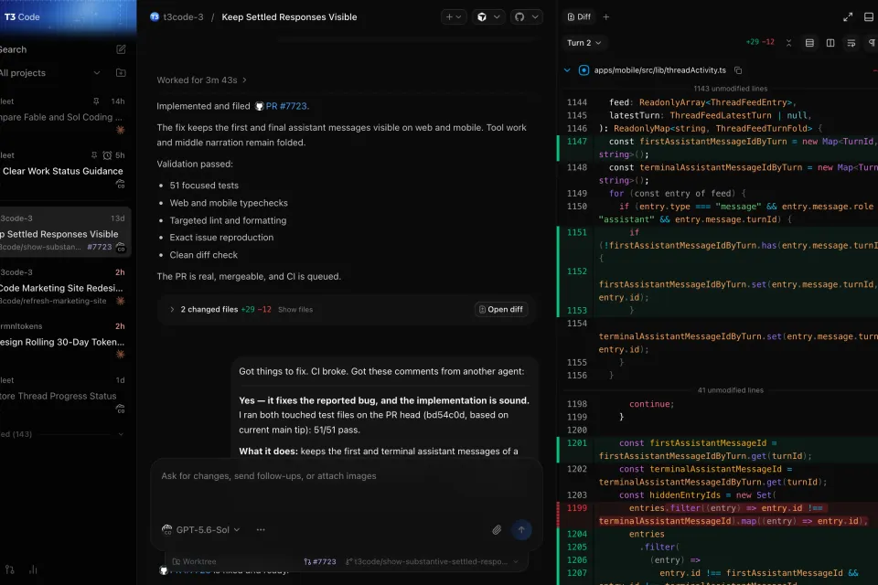878x585 pixels.
Task: Toggle whitespace paragraph marks in diff
Action: pos(872,43)
